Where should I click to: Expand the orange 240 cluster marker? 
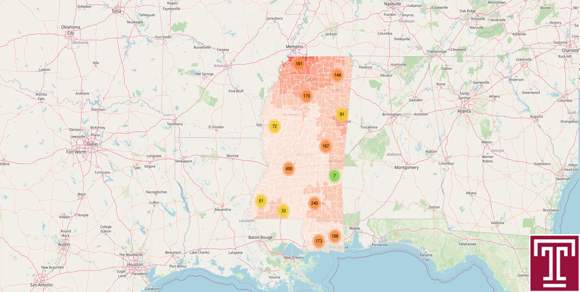click(314, 203)
